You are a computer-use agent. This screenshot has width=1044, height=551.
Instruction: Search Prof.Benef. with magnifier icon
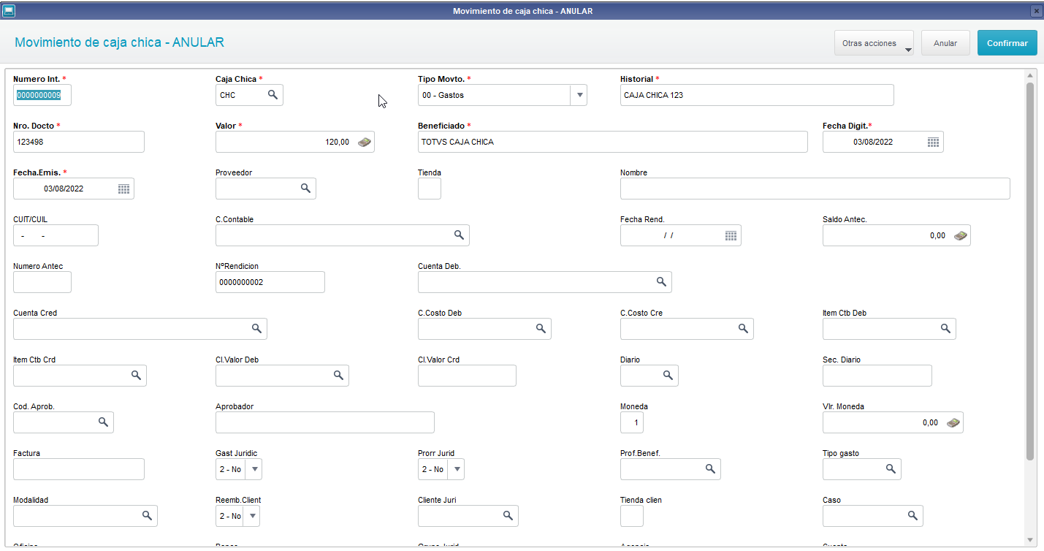[710, 469]
